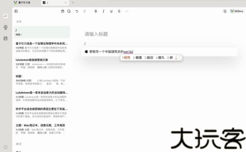Open the more formatting options ellipsis
The height and width of the screenshot is (152, 246).
click(x=127, y=11)
